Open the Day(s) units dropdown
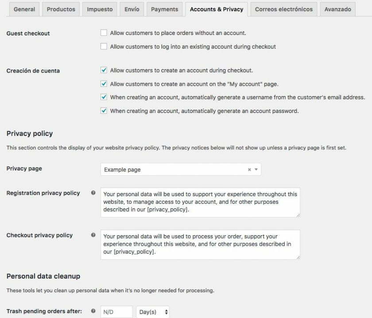 [x=153, y=311]
